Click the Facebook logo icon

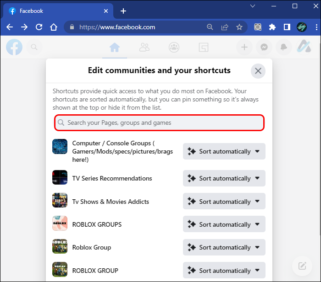pos(14,47)
